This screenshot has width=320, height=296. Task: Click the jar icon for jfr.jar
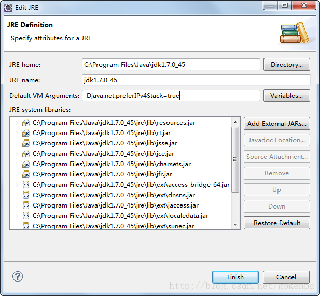[x=26, y=174]
